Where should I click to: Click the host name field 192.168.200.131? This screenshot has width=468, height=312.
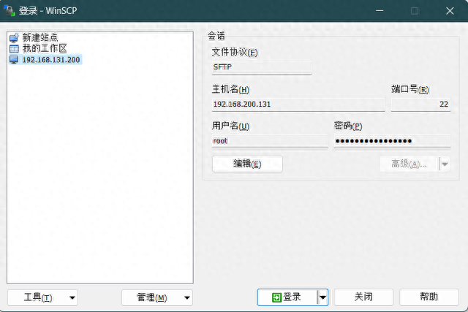(298, 104)
